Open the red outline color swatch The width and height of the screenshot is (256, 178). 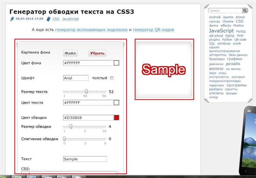click(116, 118)
